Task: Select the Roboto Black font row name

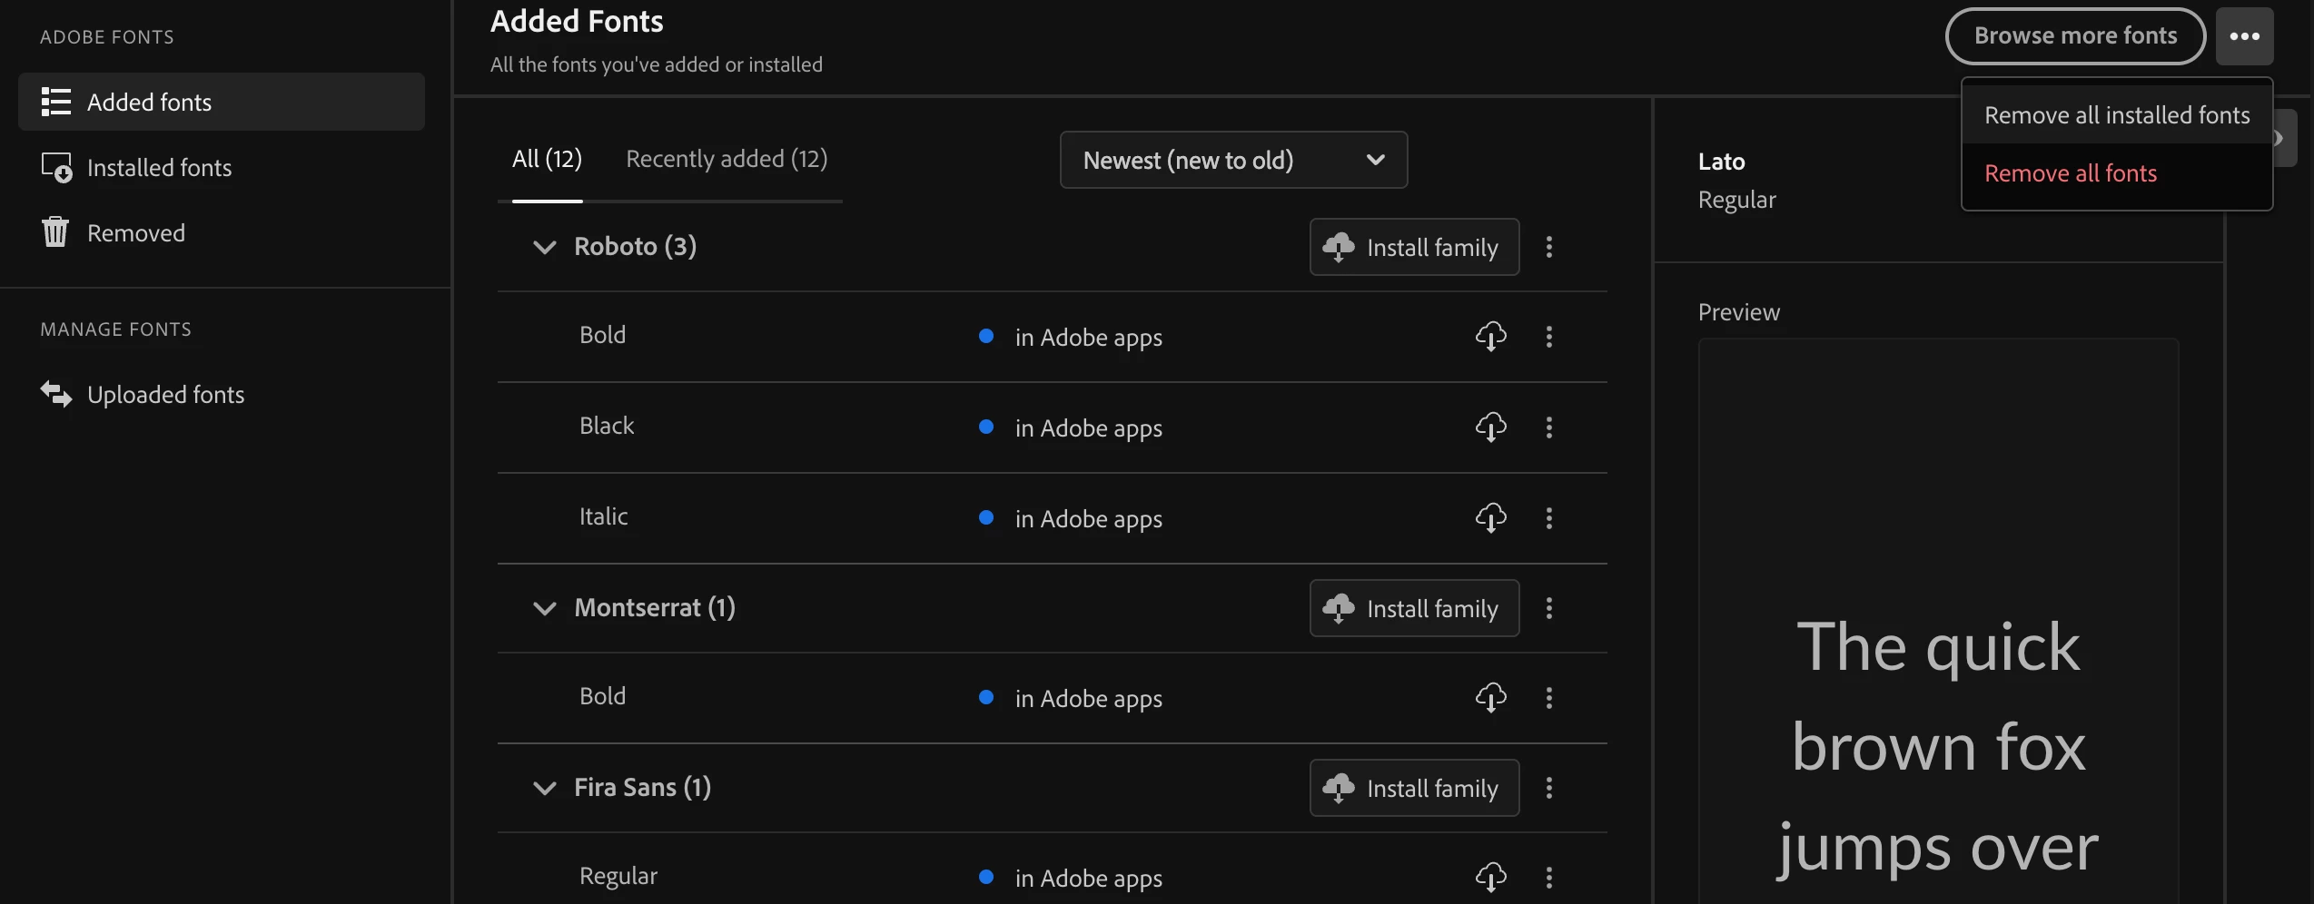Action: coord(607,426)
